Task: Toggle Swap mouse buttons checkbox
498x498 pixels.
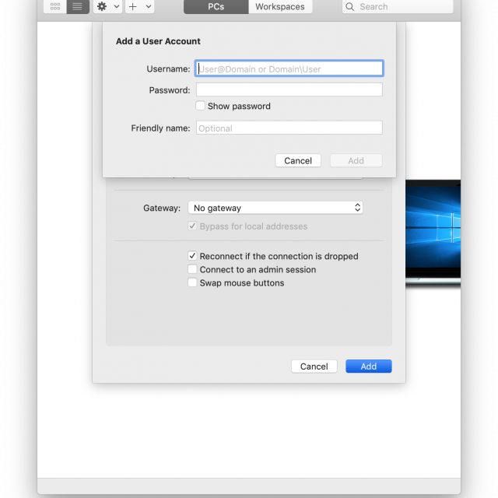Action: [193, 283]
